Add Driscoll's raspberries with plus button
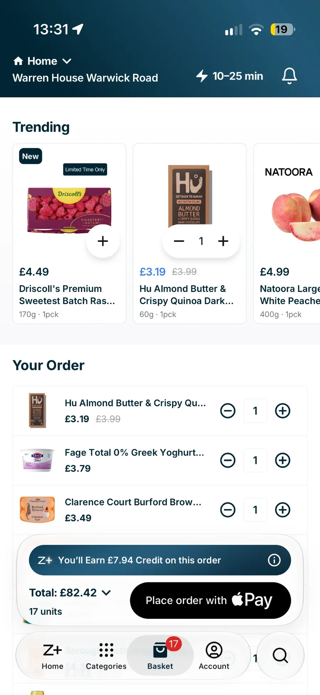The height and width of the screenshot is (695, 320). [103, 241]
